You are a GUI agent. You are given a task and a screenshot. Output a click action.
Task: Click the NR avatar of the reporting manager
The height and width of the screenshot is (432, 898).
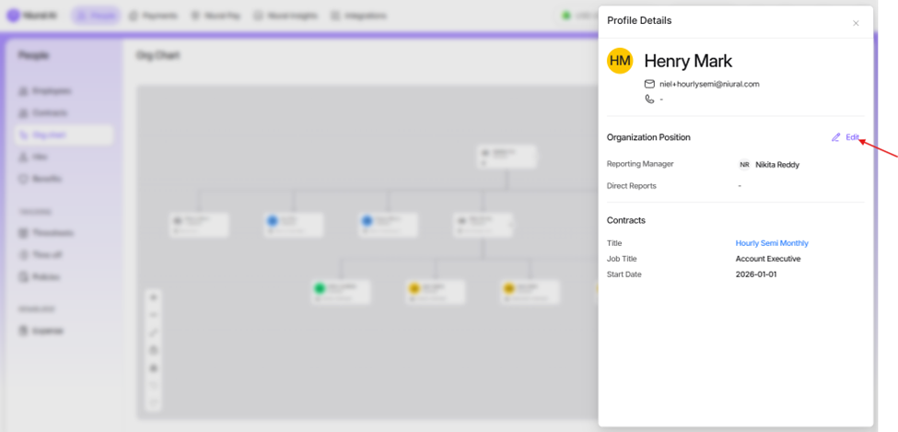(x=744, y=165)
